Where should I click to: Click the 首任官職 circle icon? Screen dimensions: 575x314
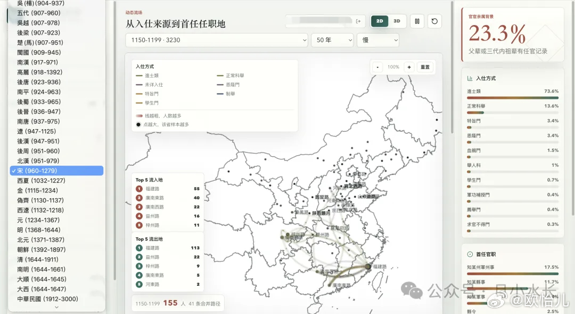(x=470, y=254)
